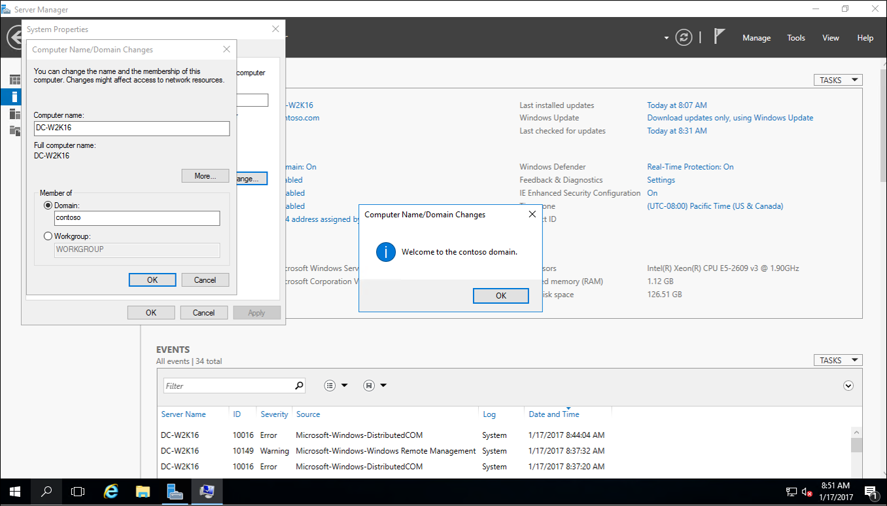The height and width of the screenshot is (506, 887).
Task: Open the Download updates only link
Action: point(730,118)
